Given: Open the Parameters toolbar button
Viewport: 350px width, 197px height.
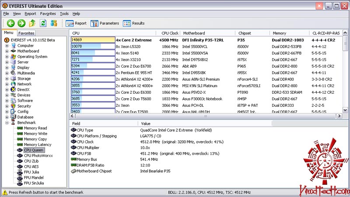Looking at the screenshot, I should [x=105, y=23].
